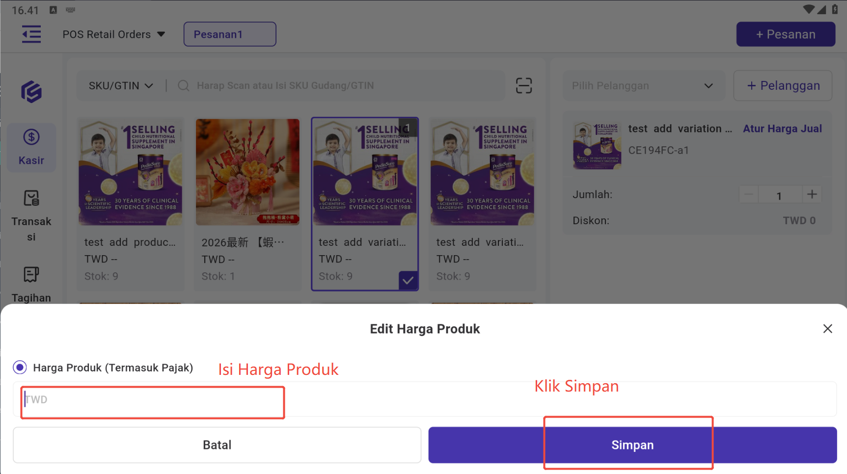Click the app logo icon
This screenshot has height=474, width=847.
coord(31,92)
